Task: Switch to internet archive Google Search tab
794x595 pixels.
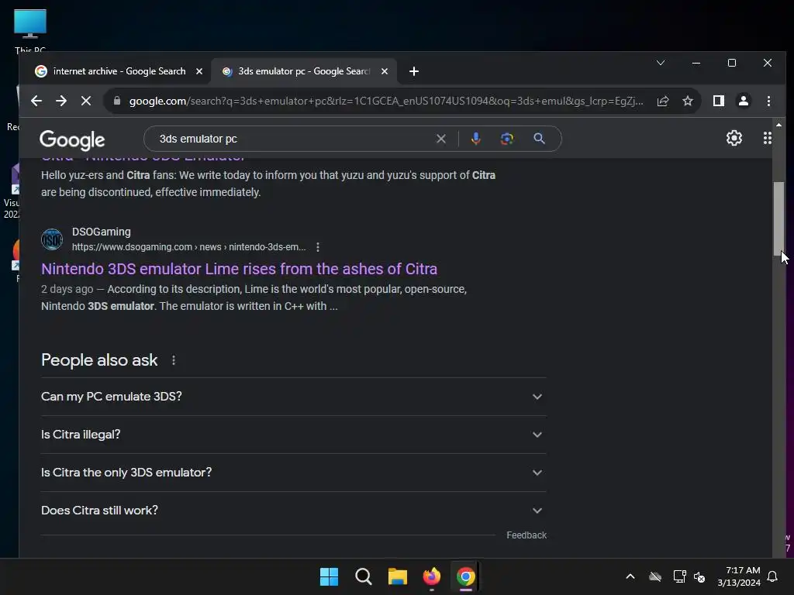Action: click(x=119, y=71)
